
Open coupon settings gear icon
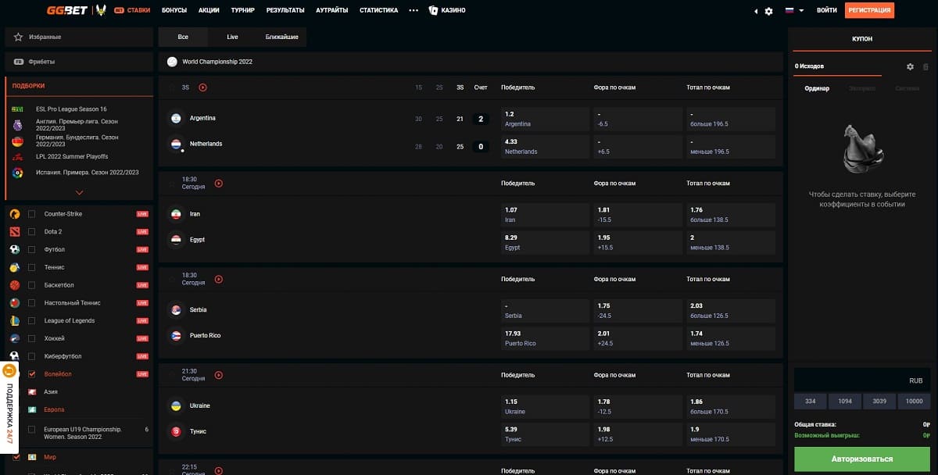(x=910, y=66)
